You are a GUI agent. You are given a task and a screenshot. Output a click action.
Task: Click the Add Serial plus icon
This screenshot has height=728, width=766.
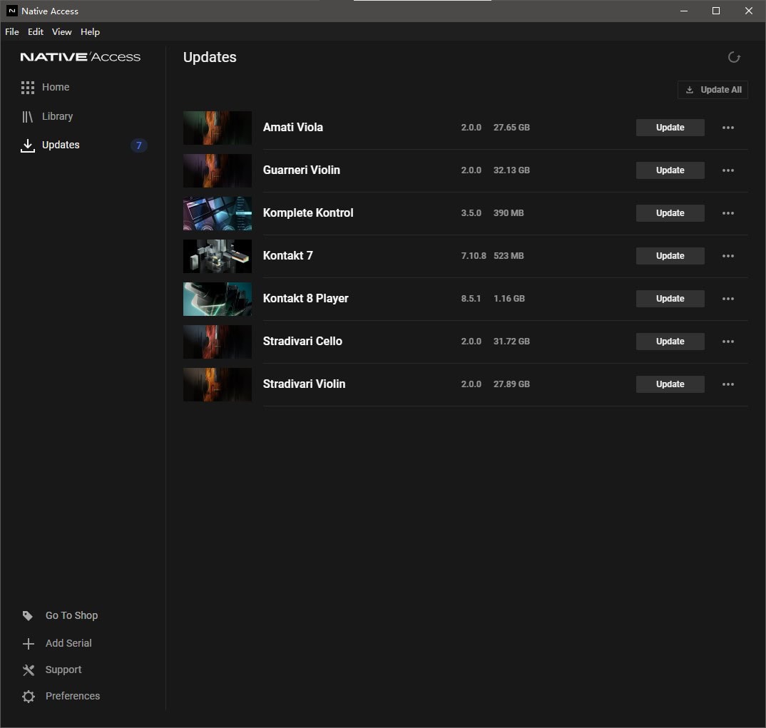click(29, 644)
